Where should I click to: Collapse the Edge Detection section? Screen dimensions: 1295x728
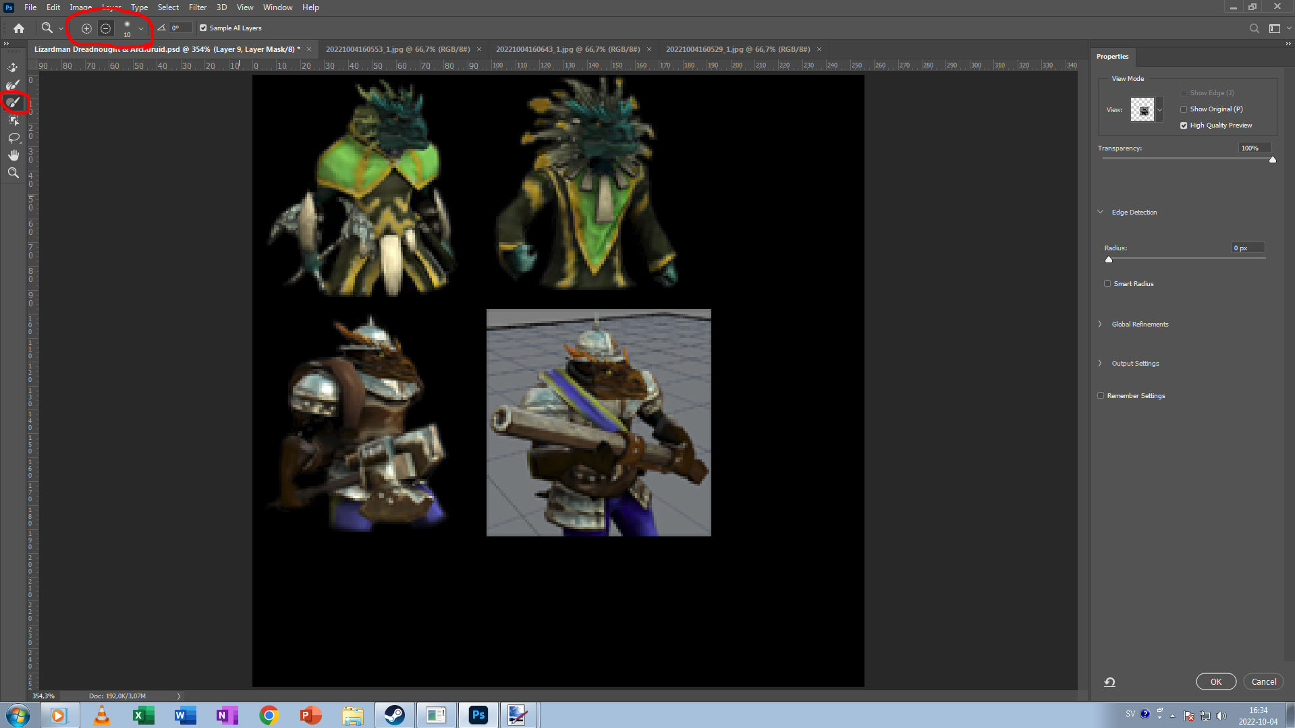pos(1101,212)
